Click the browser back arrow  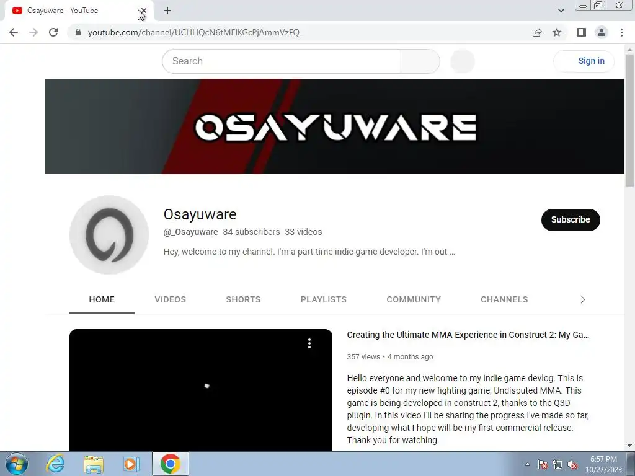coord(14,32)
